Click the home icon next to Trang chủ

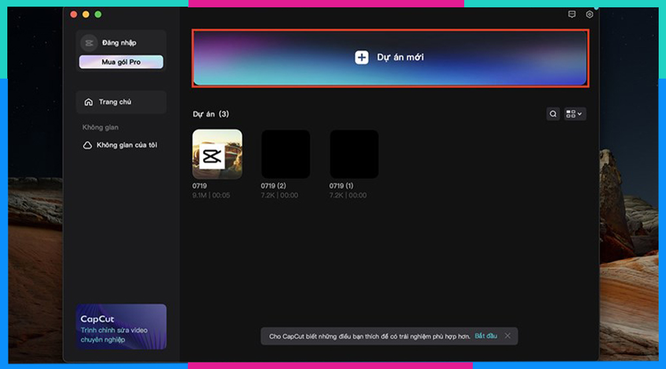point(89,102)
